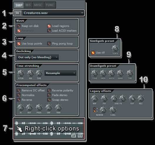Click the MUL knob
Image resolution: width=155 pixels, height=145 pixels.
click(x=30, y=73)
